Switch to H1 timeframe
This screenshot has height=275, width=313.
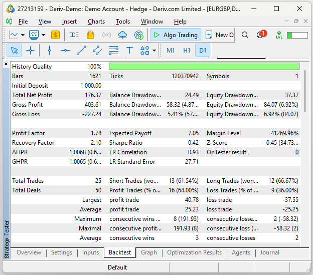tap(187, 51)
